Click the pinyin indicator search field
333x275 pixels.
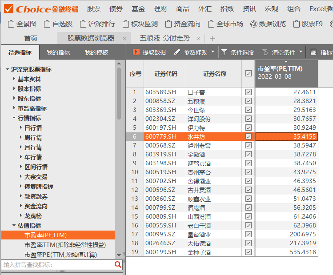pyautogui.click(x=57, y=265)
